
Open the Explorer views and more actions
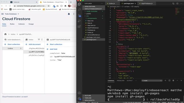(102, 3)
